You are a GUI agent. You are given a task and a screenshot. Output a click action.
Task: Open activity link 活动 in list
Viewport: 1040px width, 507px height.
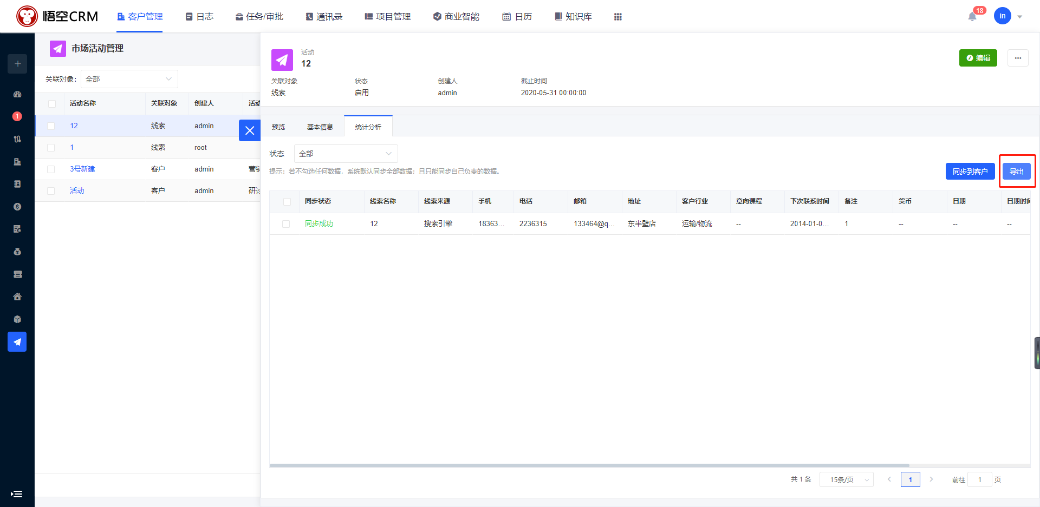[x=77, y=190]
